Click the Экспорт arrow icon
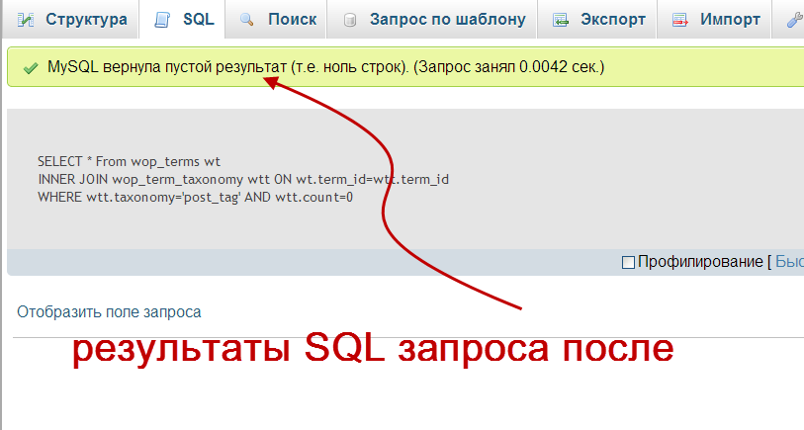Screen dimensions: 804x430 pos(561,20)
